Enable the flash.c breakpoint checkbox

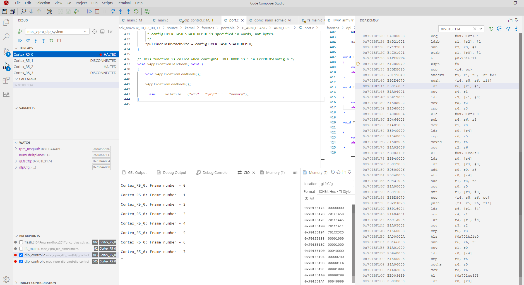pos(21,242)
